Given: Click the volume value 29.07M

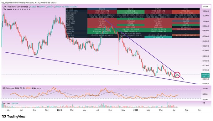Looking at the screenshot, I should (x=14, y=103).
